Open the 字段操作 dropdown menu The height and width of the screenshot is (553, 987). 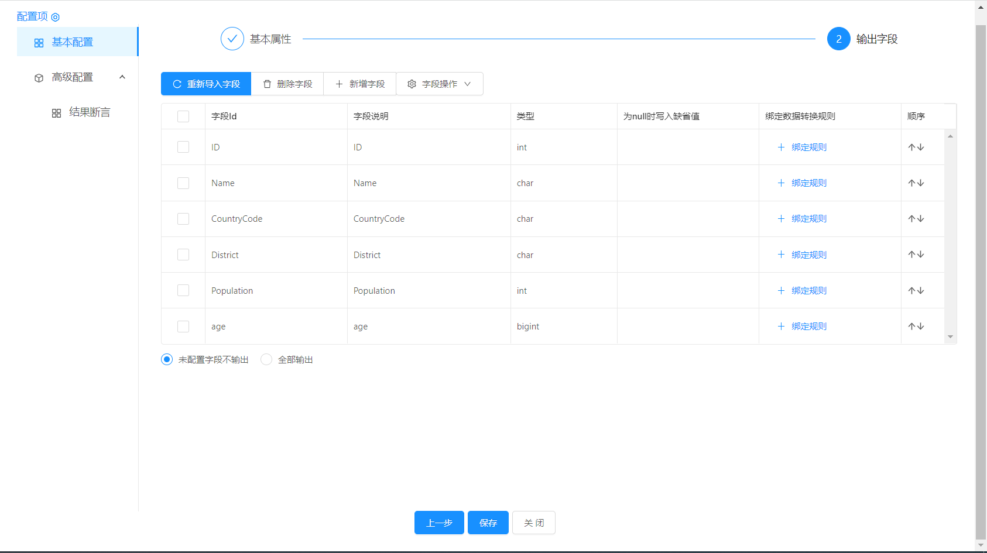(439, 84)
